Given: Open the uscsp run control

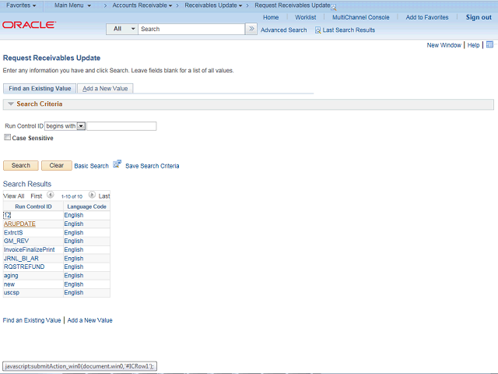Looking at the screenshot, I should 12,293.
